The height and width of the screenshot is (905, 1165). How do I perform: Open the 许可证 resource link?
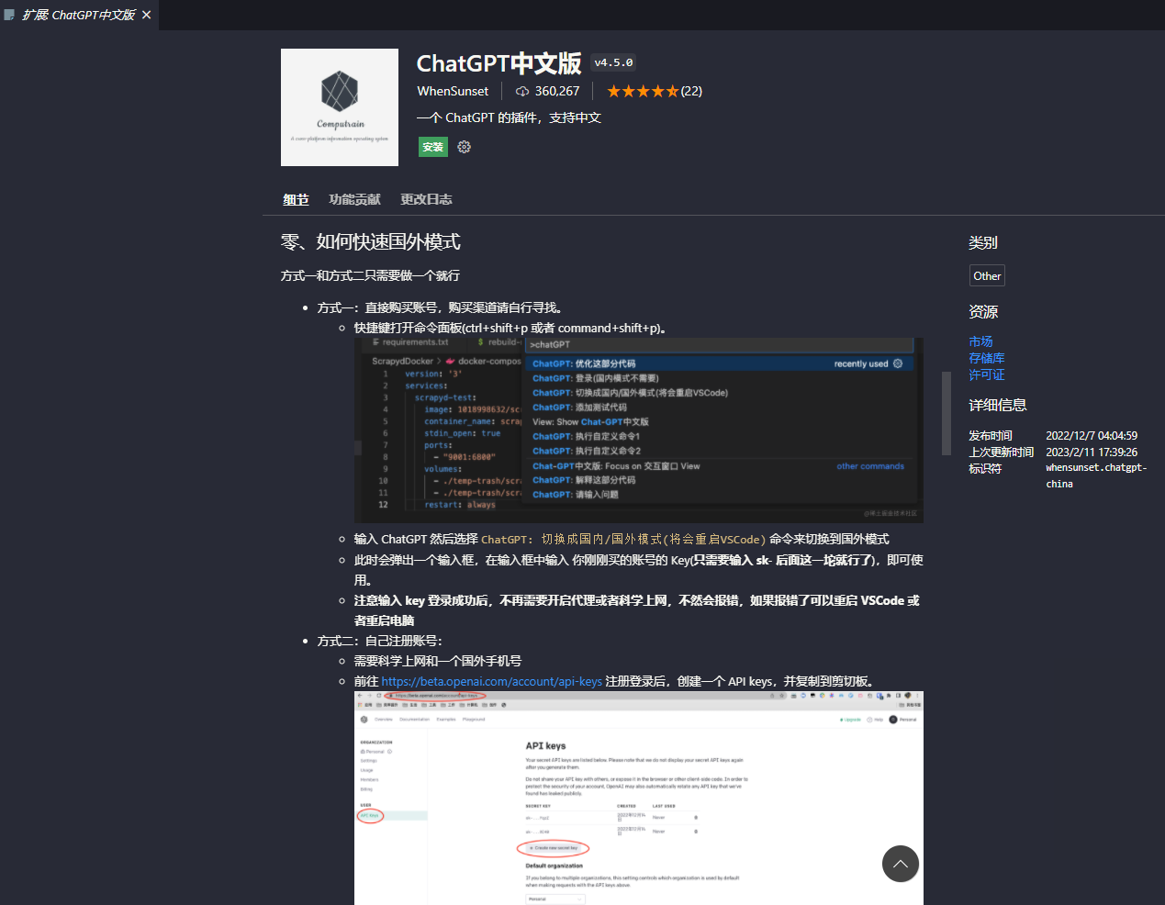987,374
